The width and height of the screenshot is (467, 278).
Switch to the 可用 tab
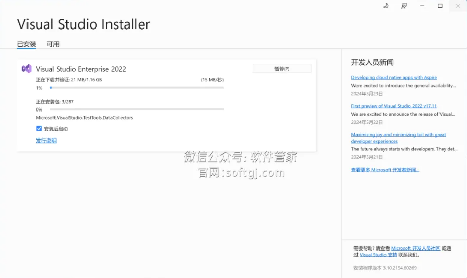coord(53,44)
